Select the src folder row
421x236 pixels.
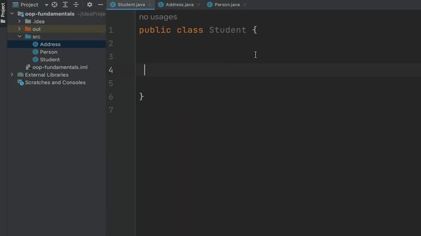pyautogui.click(x=57, y=37)
